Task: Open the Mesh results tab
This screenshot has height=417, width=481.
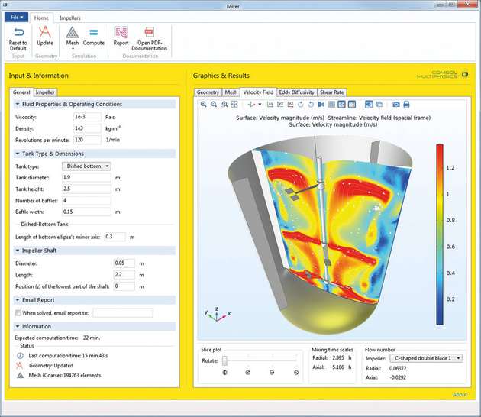Action: (x=231, y=92)
